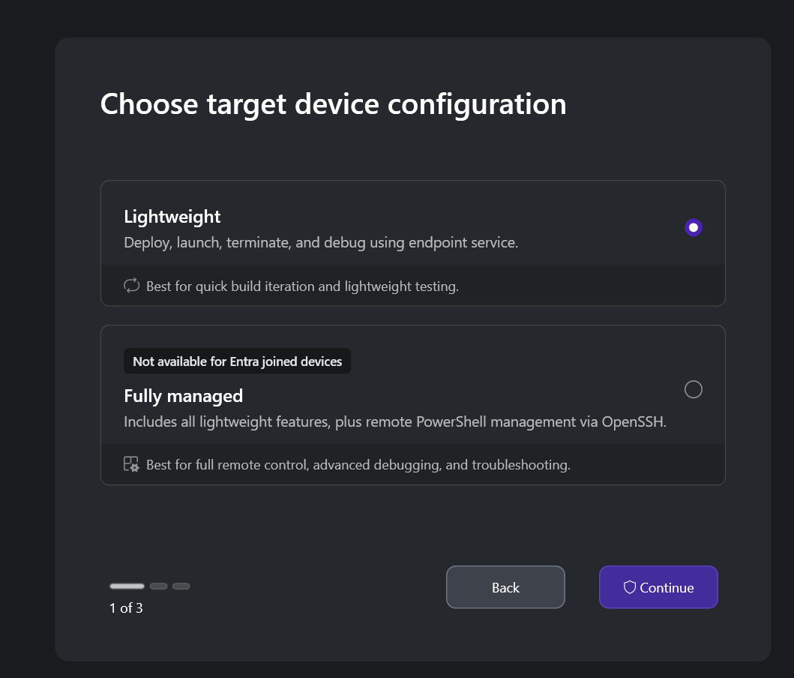Image resolution: width=794 pixels, height=678 pixels.
Task: Click the Fully managed option title
Action: click(183, 396)
